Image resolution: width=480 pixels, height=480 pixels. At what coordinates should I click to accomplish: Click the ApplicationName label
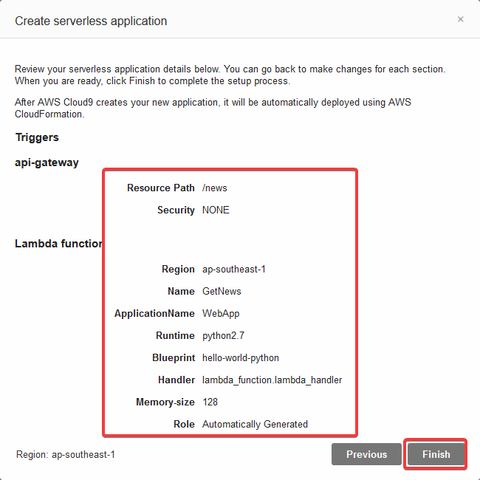tap(154, 313)
